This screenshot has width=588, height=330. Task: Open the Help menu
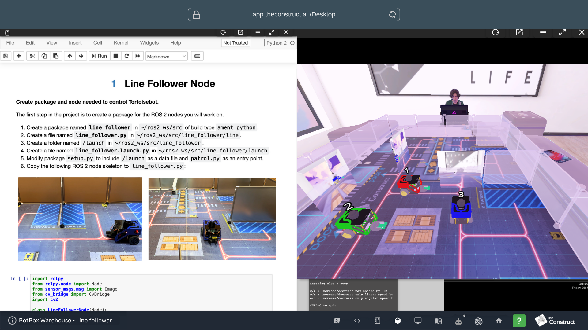(176, 43)
